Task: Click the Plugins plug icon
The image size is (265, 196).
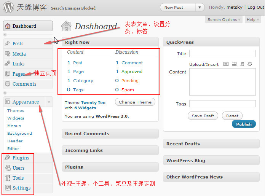Action: [x=8, y=158]
